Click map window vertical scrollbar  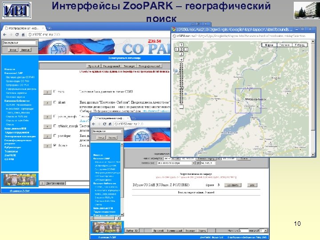tap(313, 98)
